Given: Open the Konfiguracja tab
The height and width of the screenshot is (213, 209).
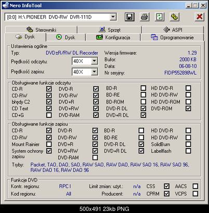Looking at the screenshot, I should (113, 37).
